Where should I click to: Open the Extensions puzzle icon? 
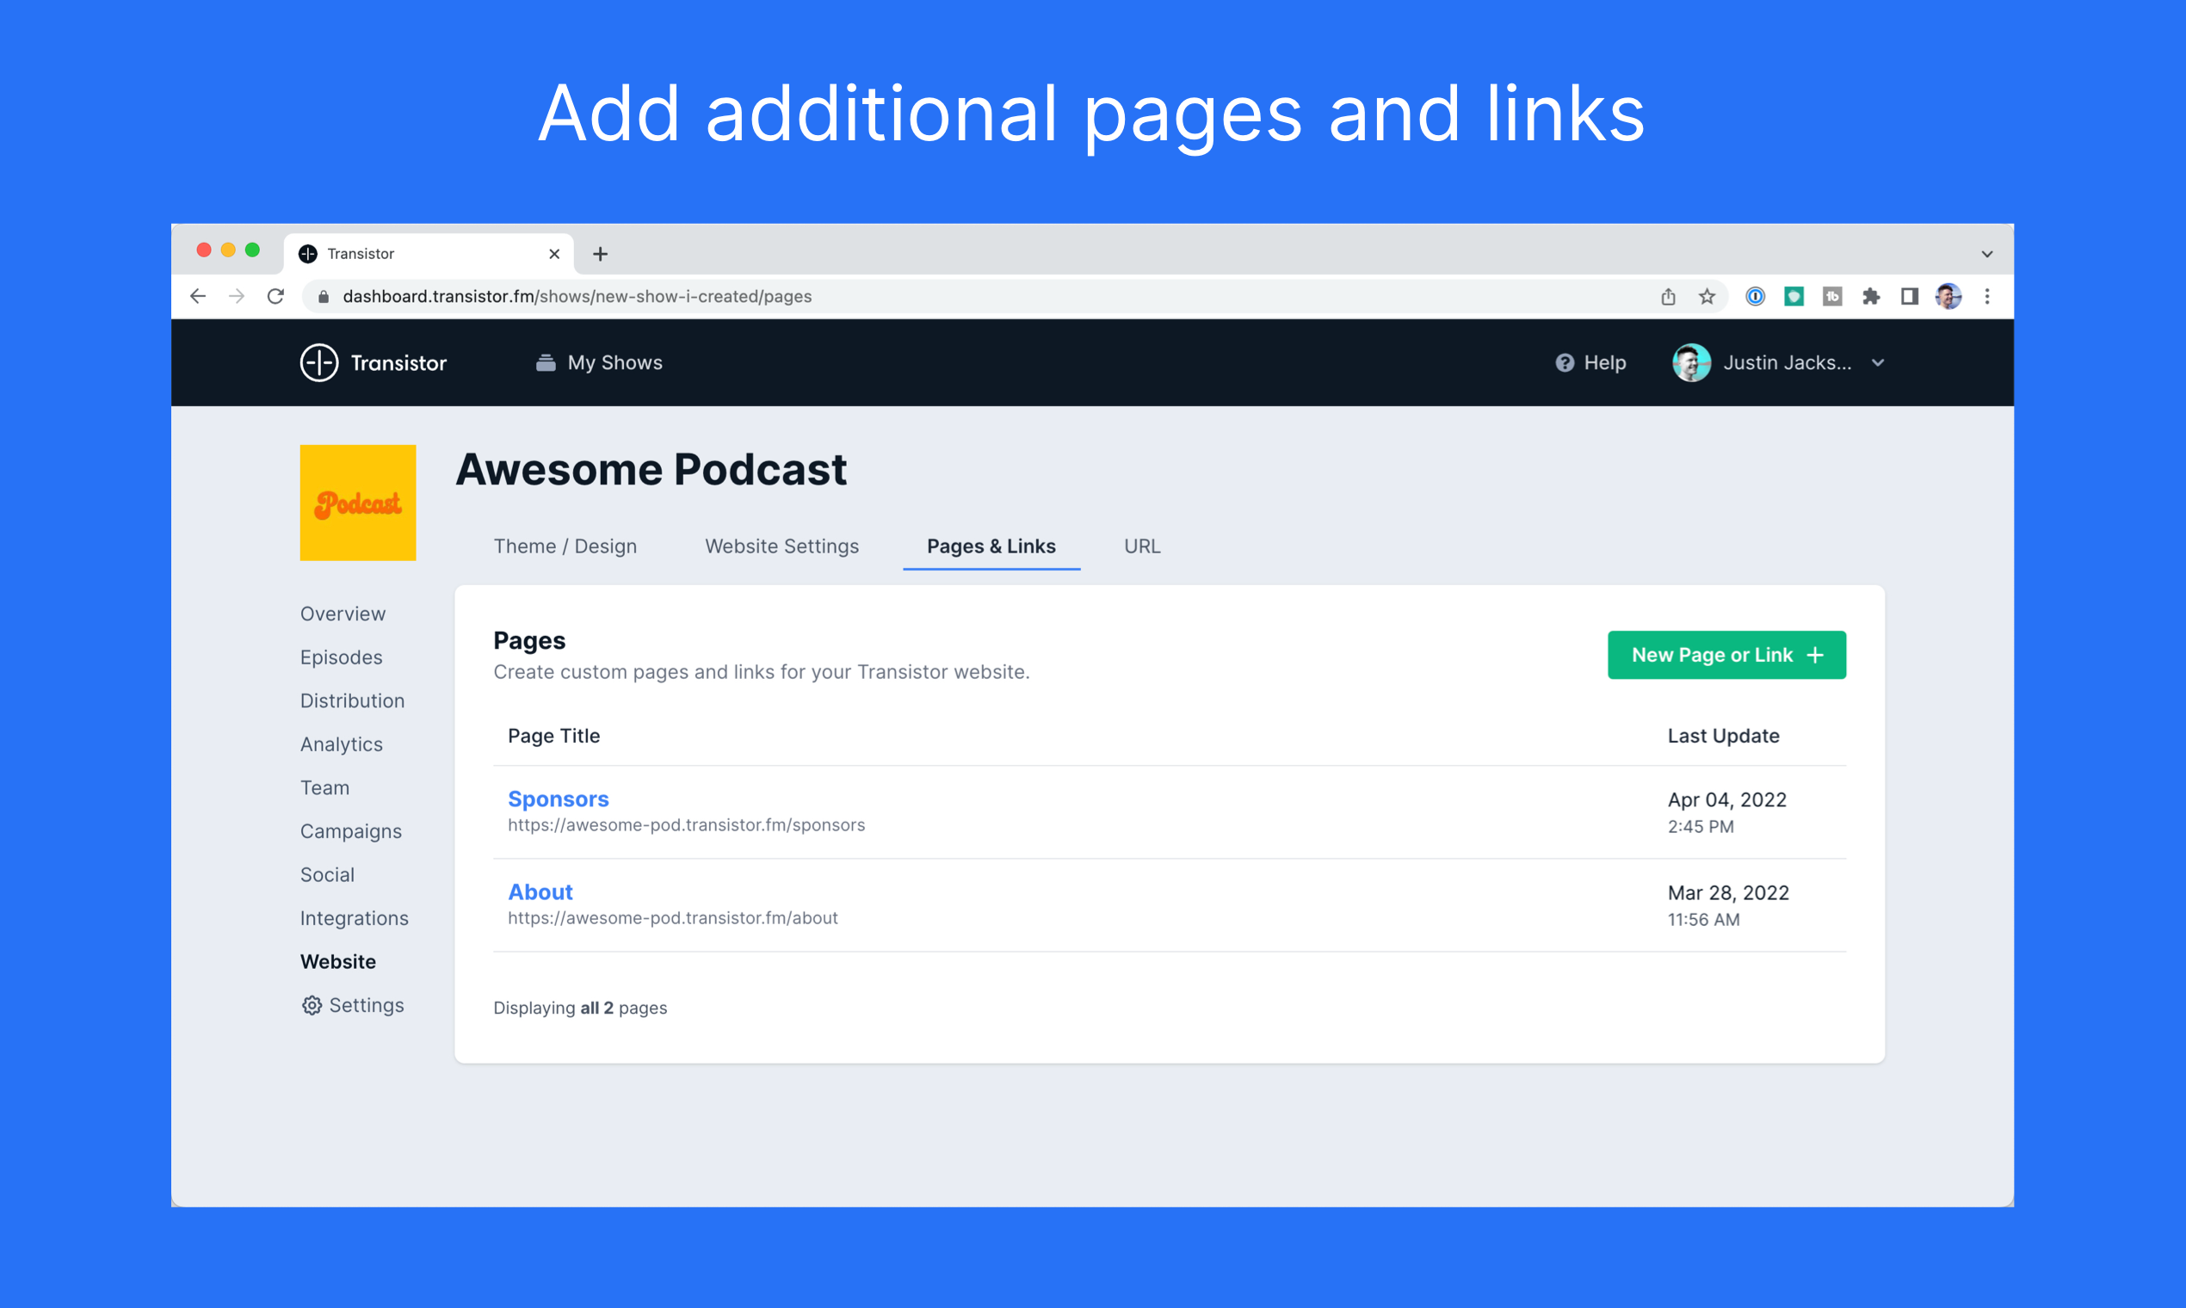coord(1871,296)
